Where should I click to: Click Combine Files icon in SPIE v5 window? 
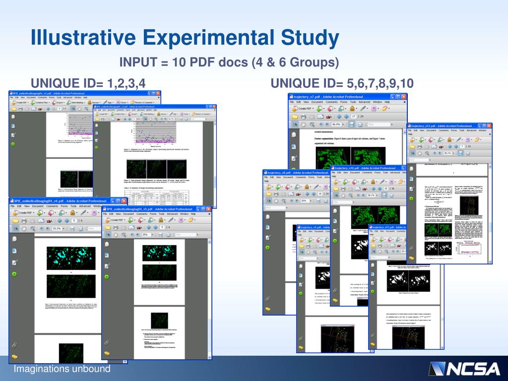130,220
